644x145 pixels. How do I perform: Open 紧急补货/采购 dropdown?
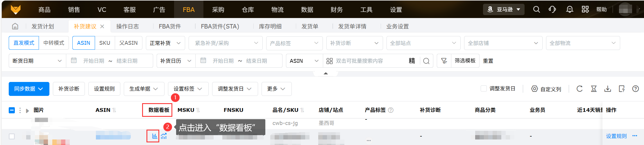point(226,43)
